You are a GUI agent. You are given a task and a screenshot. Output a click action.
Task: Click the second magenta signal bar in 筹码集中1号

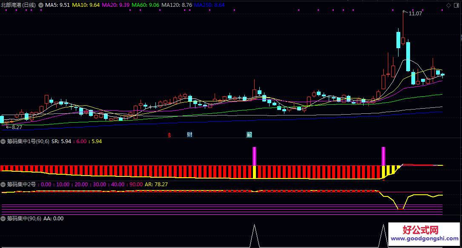click(383, 156)
